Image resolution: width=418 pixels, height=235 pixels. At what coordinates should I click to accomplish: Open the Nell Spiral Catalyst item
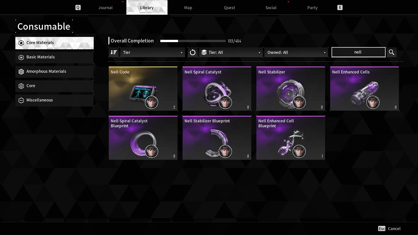(217, 89)
